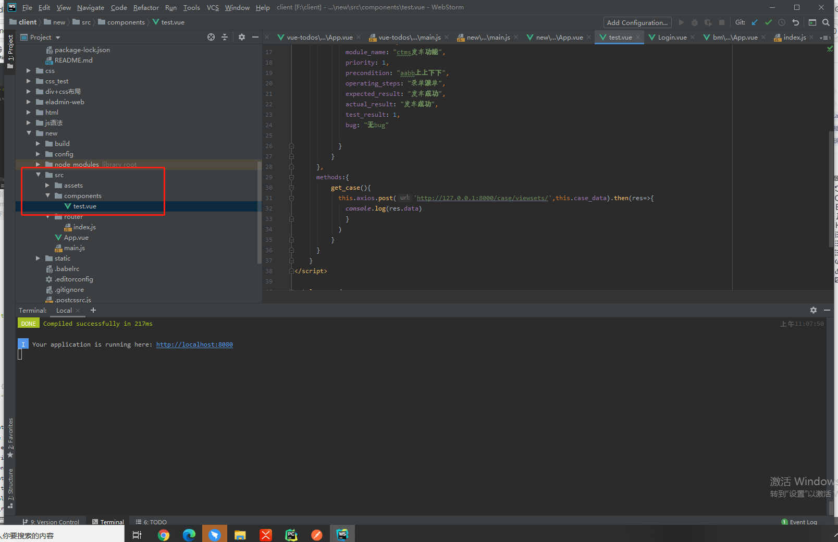Expand the css folder
838x542 pixels.
[29, 71]
